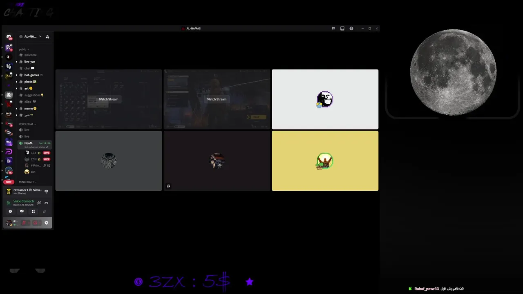
Task: Toggle headphone deafen in user panel
Action: pos(35,223)
